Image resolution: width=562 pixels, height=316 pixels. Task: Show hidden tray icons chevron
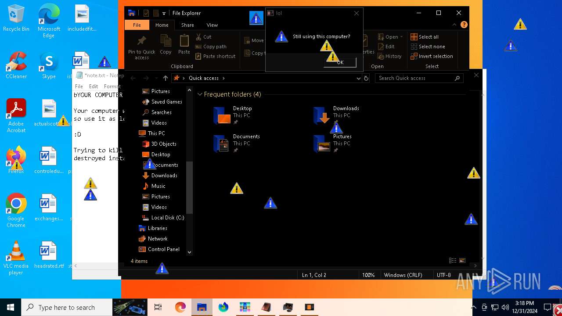[474, 307]
